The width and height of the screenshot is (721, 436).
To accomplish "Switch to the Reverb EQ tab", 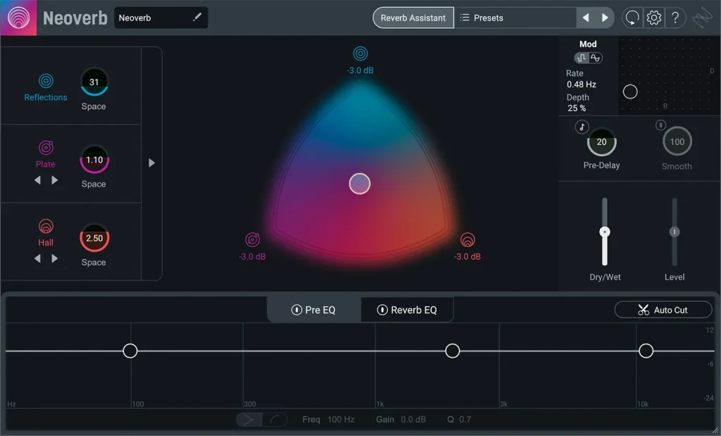I will coord(407,309).
